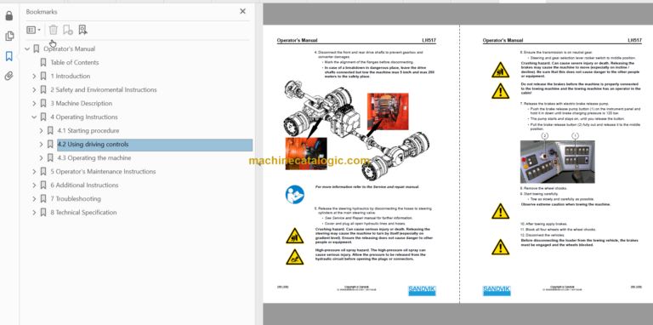Expand the 6 Additional Instructions bookmark
Screen dimensions: 653x325
(35, 185)
